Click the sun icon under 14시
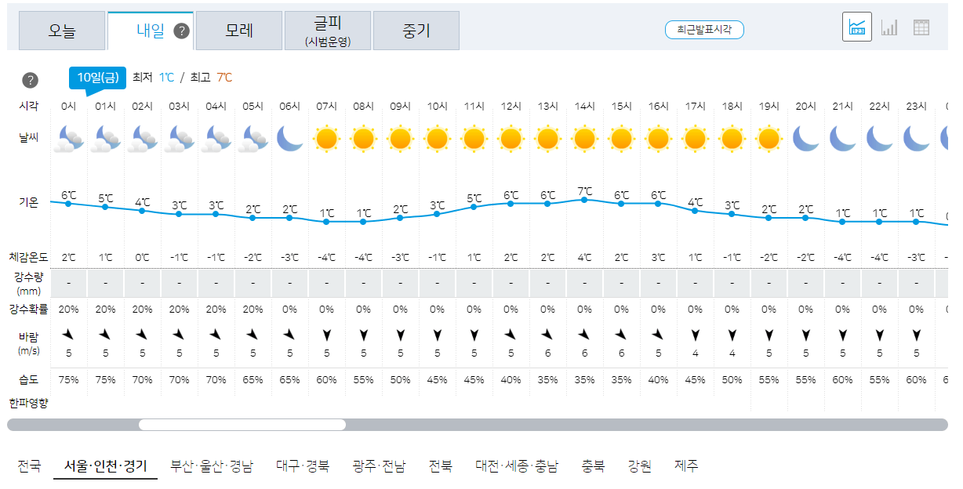963x489 pixels. tap(584, 139)
